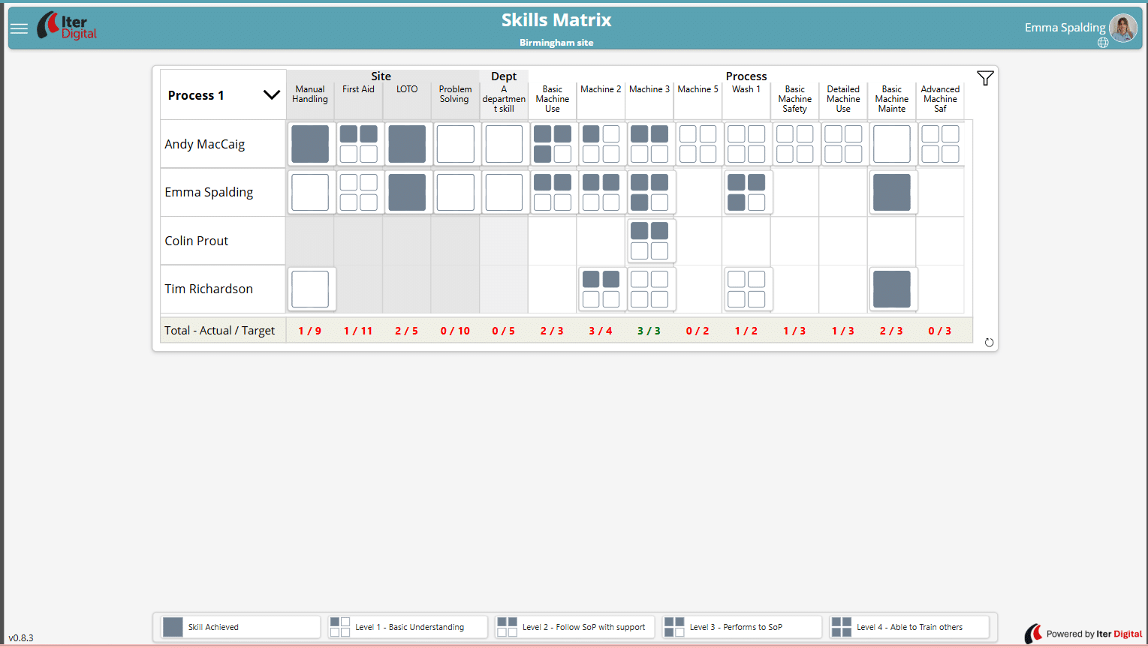The image size is (1148, 648).
Task: Click the Level 4 Able to Train others legend
Action: tap(909, 627)
